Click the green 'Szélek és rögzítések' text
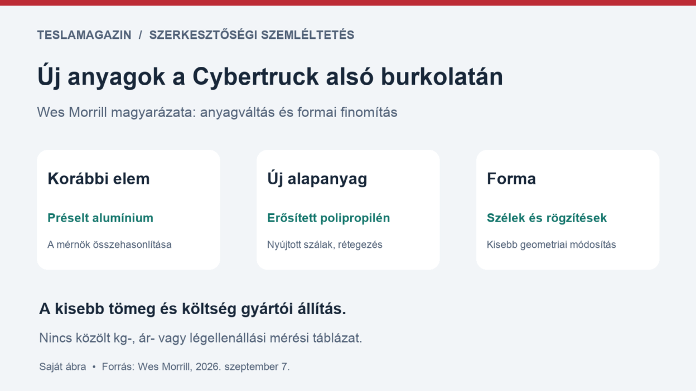 547,218
